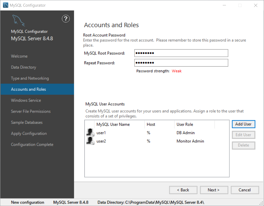Click the Delete user button
The height and width of the screenshot is (206, 264).
pos(243,145)
